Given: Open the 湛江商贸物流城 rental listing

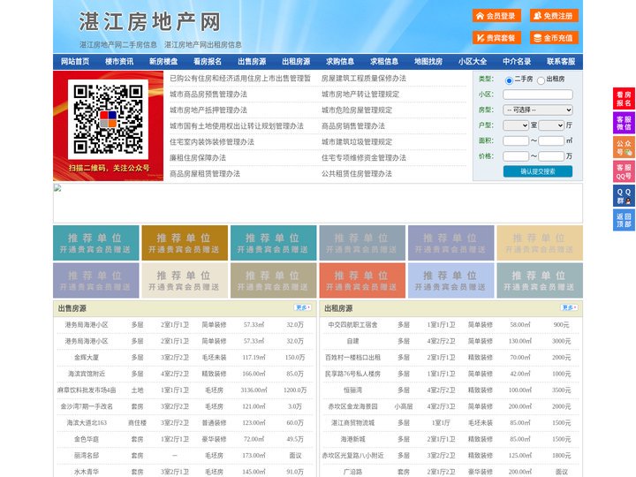Looking at the screenshot, I should [x=352, y=422].
